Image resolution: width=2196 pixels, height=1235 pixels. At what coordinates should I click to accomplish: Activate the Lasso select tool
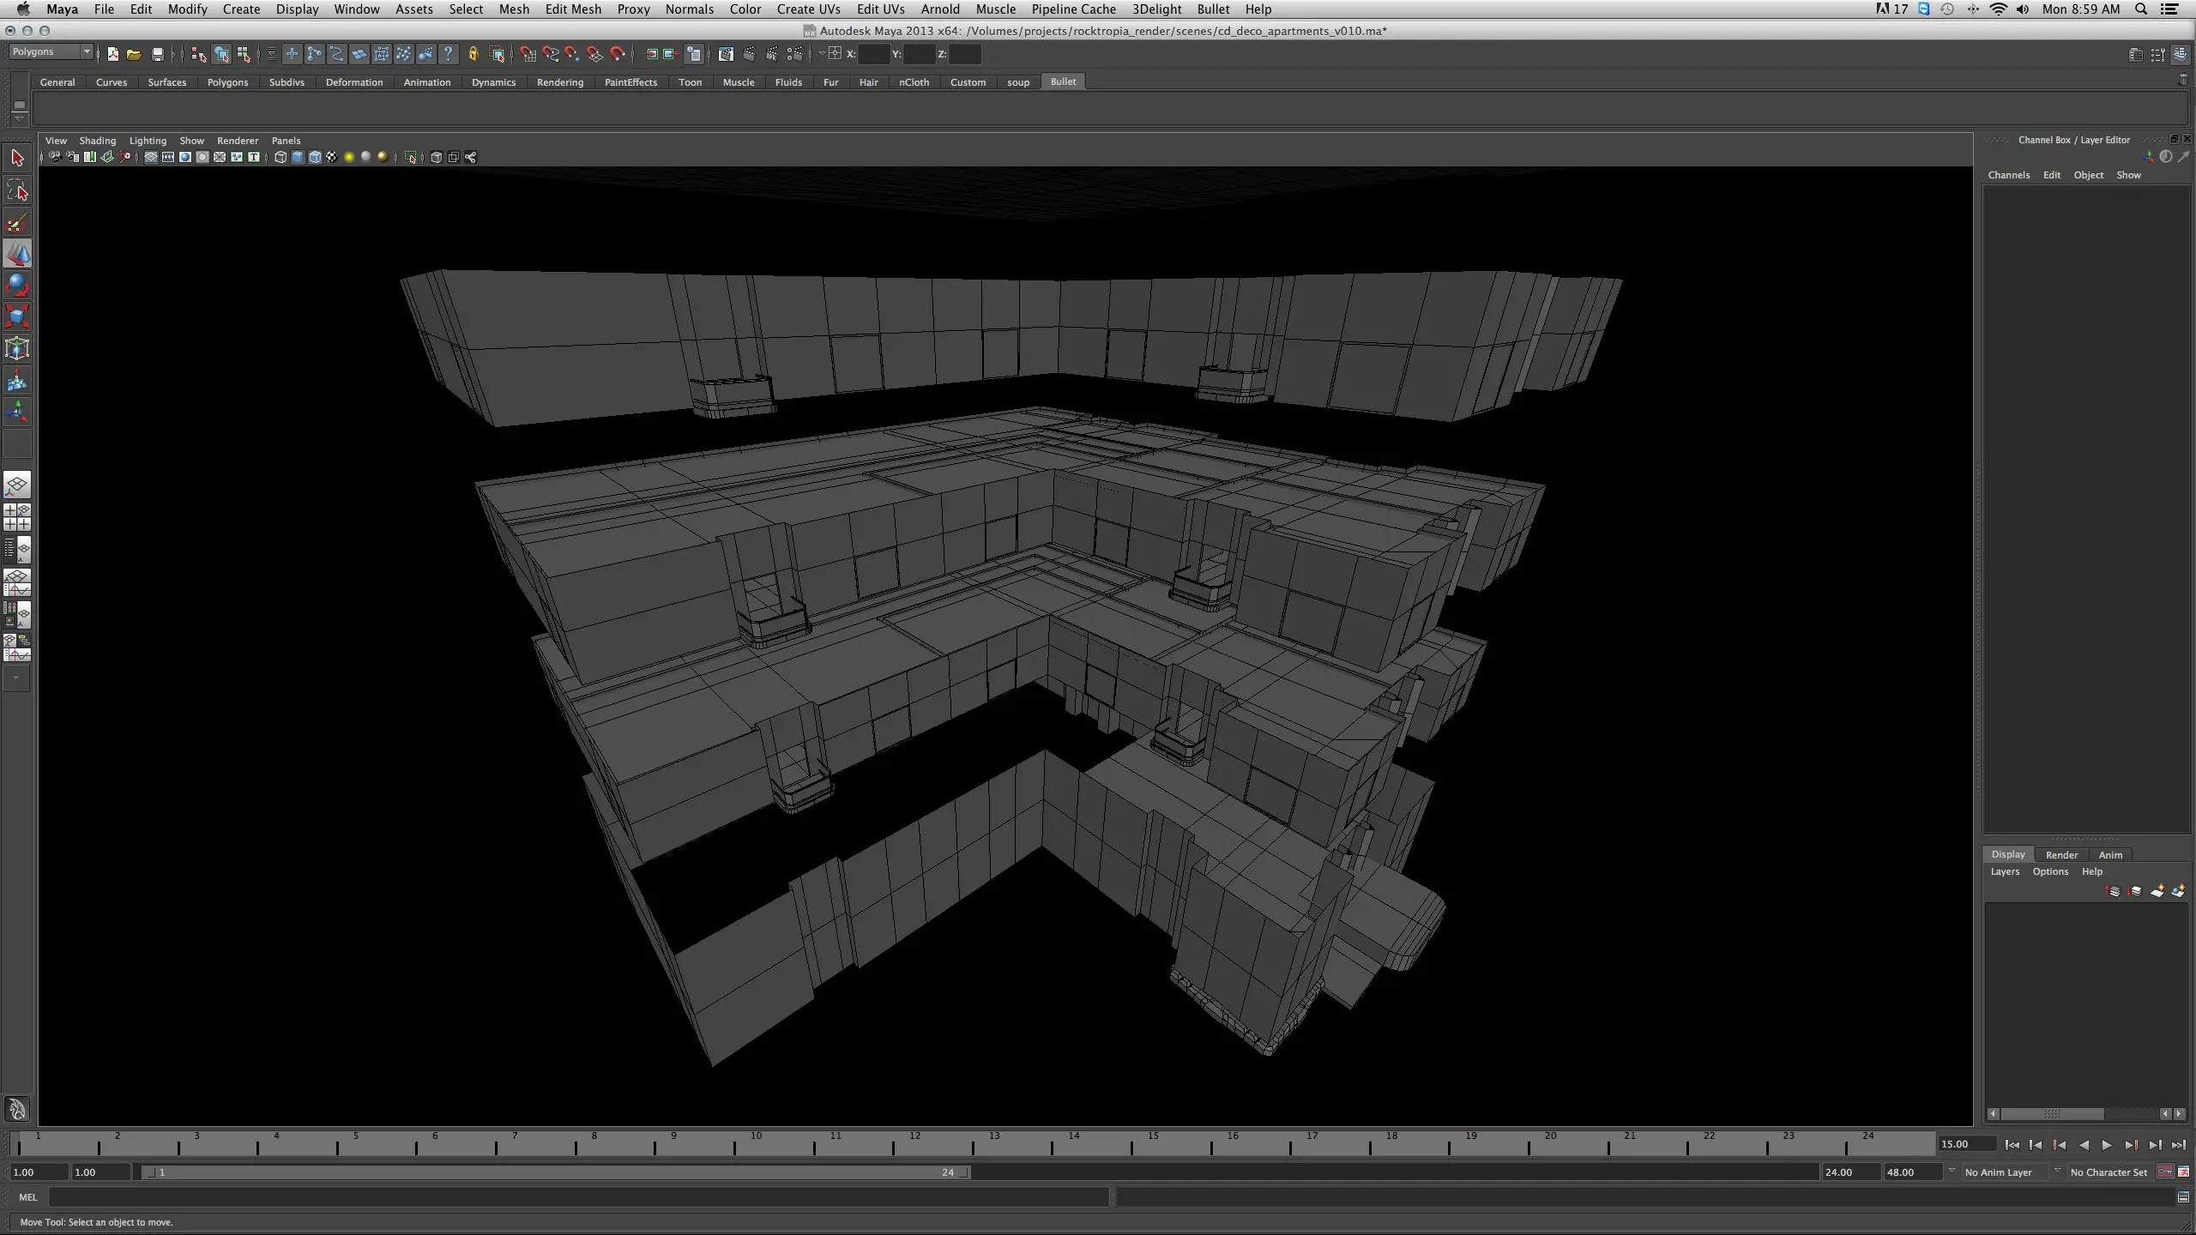(17, 190)
